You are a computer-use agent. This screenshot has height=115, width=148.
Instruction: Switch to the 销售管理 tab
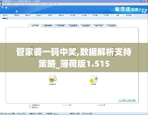pos(48,26)
